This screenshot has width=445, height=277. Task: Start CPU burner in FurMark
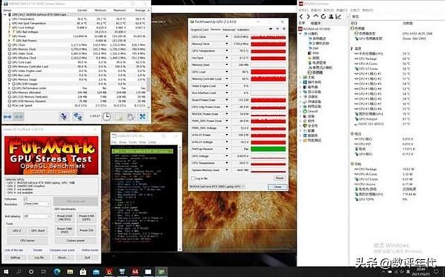click(x=27, y=241)
